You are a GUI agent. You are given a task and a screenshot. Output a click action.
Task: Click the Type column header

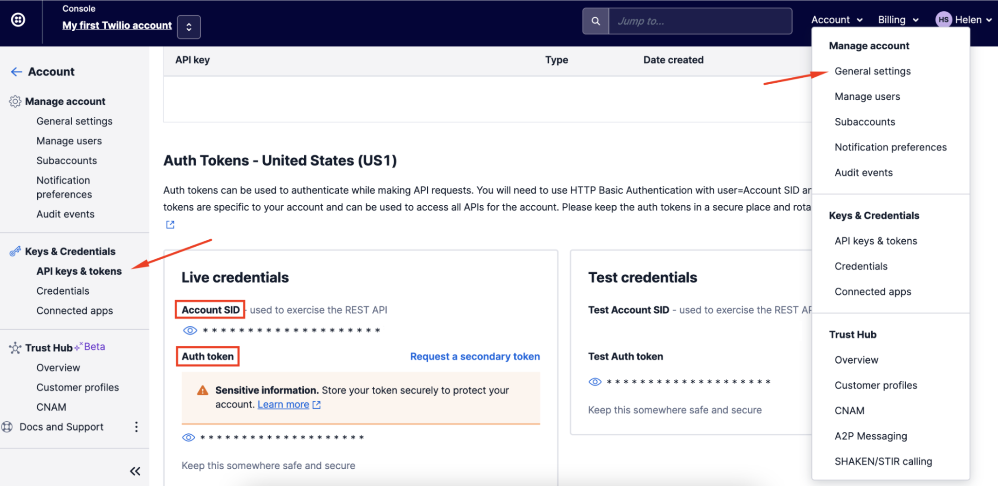point(557,60)
